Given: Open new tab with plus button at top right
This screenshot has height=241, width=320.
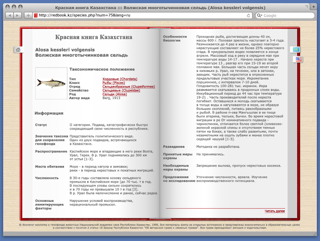Looking at the screenshot, I should (x=314, y=7).
